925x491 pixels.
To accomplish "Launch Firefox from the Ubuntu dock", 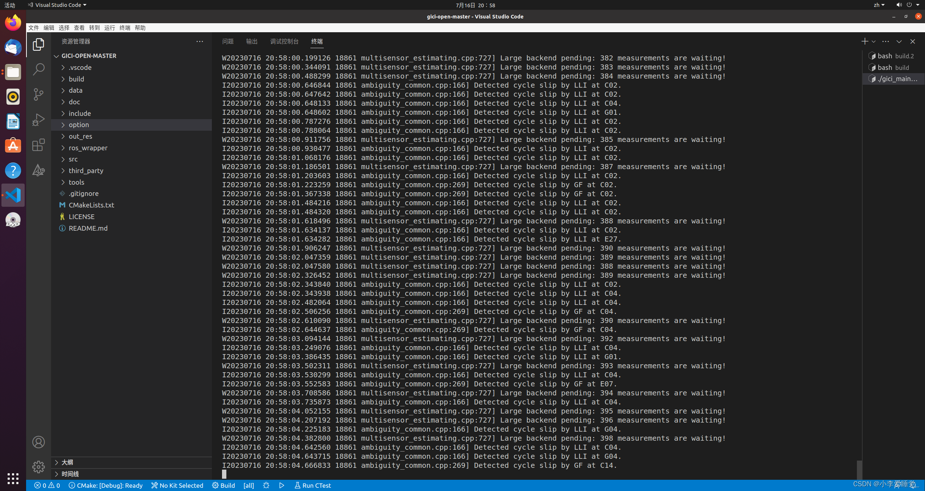I will [13, 22].
